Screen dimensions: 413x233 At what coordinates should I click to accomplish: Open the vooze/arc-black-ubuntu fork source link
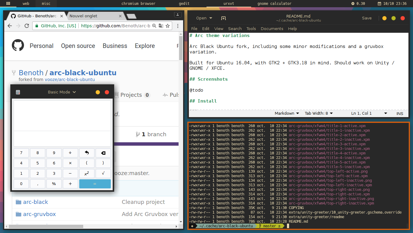70,80
